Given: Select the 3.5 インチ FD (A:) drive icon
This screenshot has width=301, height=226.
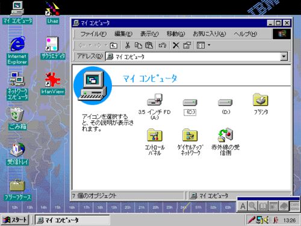Looking at the screenshot, I should click(x=154, y=99).
